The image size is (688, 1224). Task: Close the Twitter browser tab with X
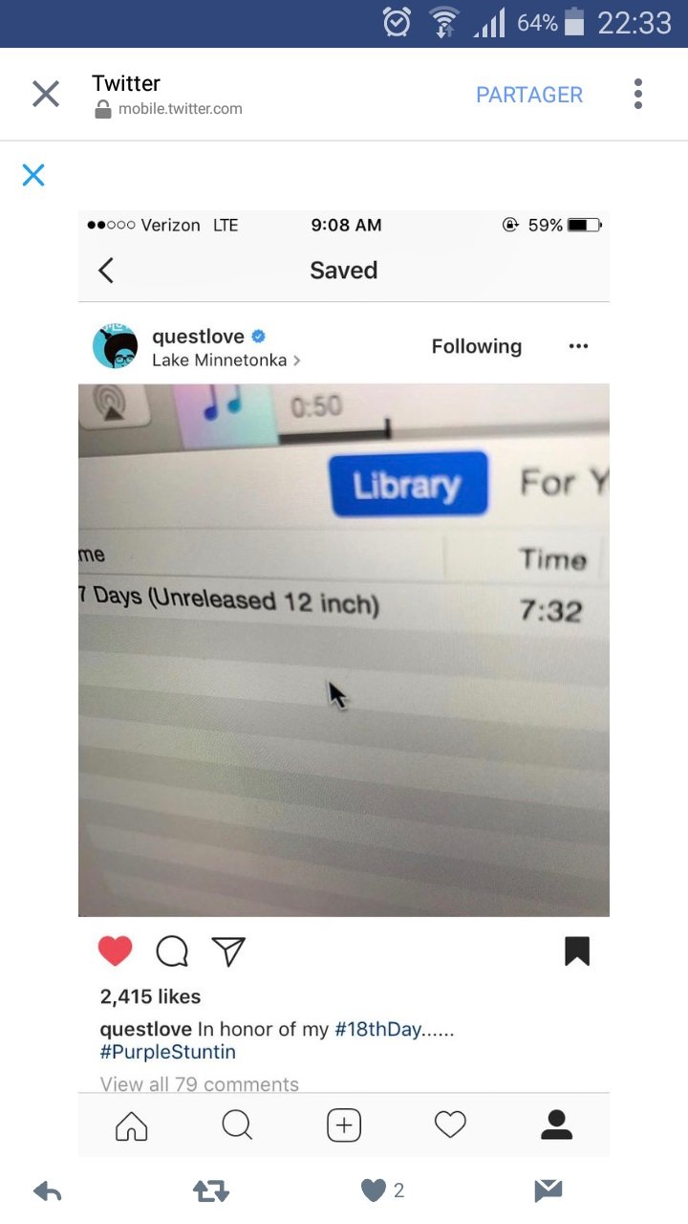click(x=46, y=94)
